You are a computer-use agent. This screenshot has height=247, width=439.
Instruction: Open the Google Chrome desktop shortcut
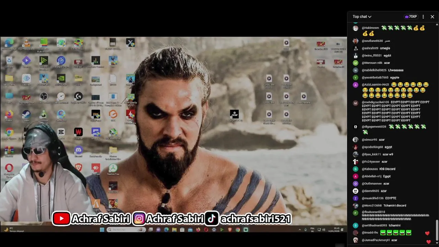tap(9, 133)
